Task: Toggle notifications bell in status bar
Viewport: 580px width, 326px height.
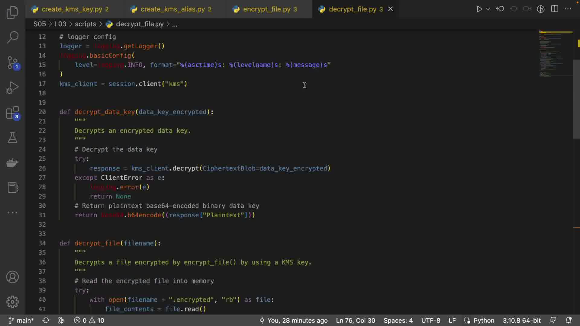Action: [569, 320]
